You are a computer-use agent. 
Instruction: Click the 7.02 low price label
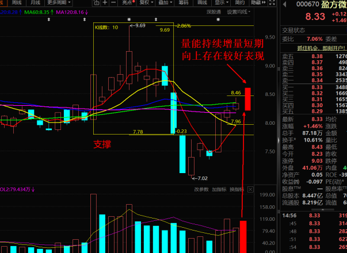click(200, 178)
